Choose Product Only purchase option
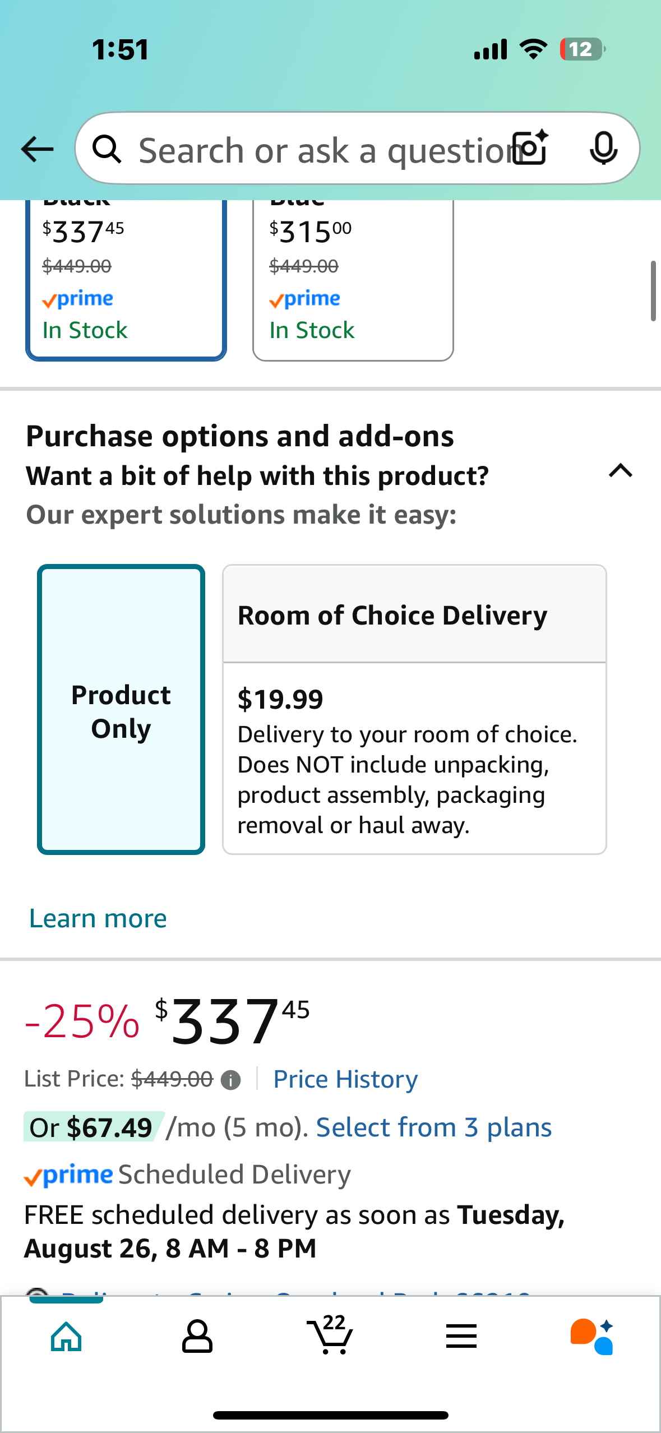This screenshot has width=661, height=1433. point(121,709)
